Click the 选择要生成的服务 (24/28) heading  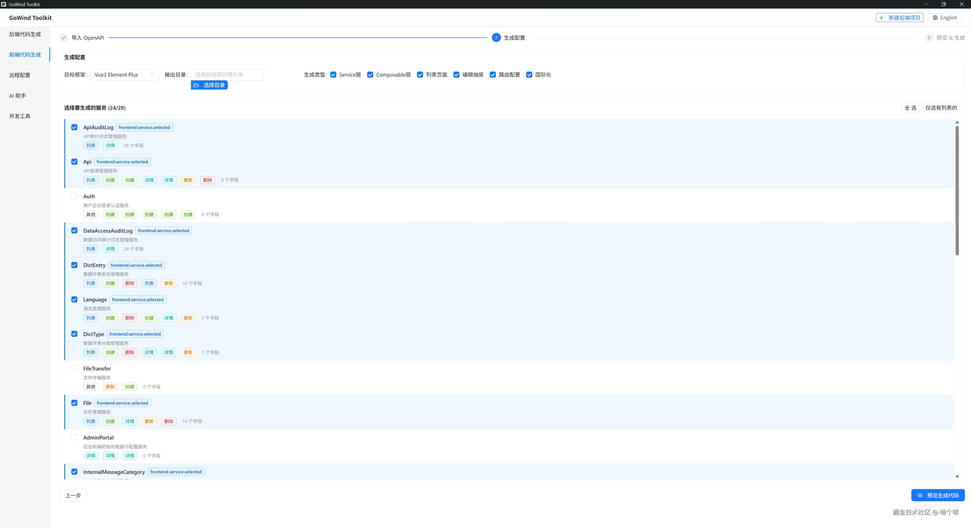pos(95,108)
